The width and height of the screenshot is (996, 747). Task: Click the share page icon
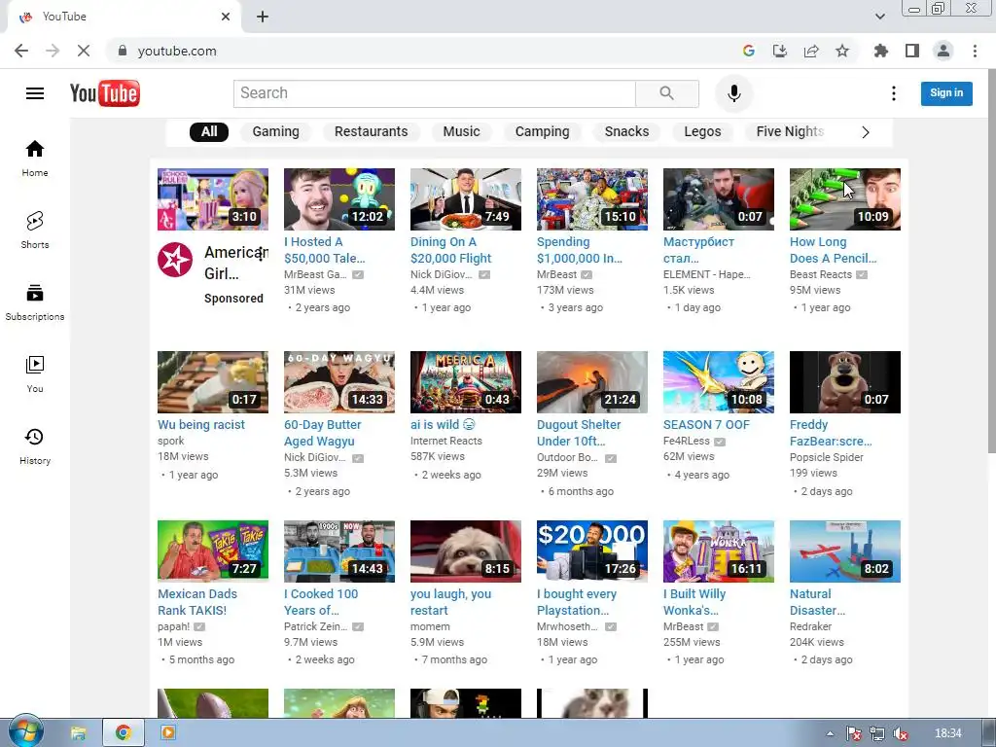point(811,51)
